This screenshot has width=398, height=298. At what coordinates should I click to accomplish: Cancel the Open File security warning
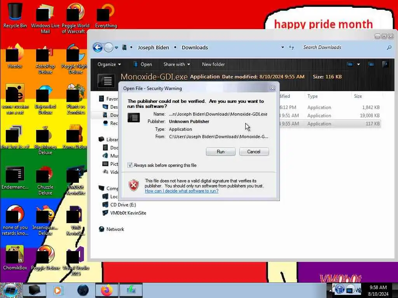(254, 152)
